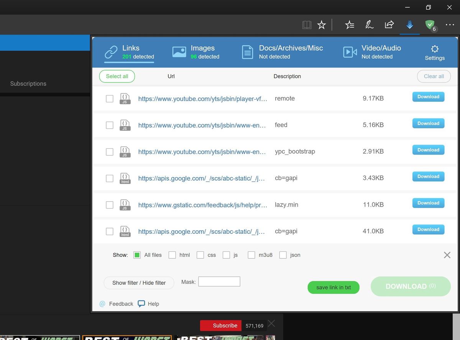The height and width of the screenshot is (340, 460).
Task: Check the m3u8 filter option
Action: (251, 255)
